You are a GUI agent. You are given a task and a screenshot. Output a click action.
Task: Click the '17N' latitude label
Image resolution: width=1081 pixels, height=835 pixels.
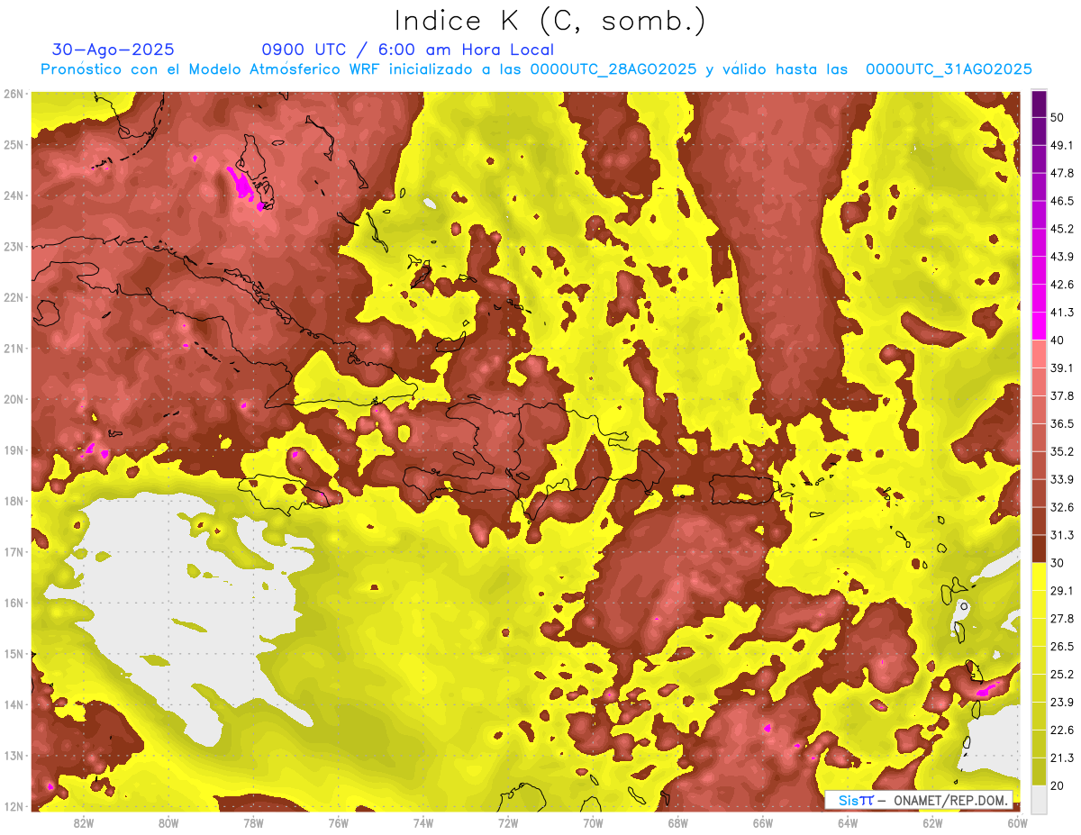(14, 552)
